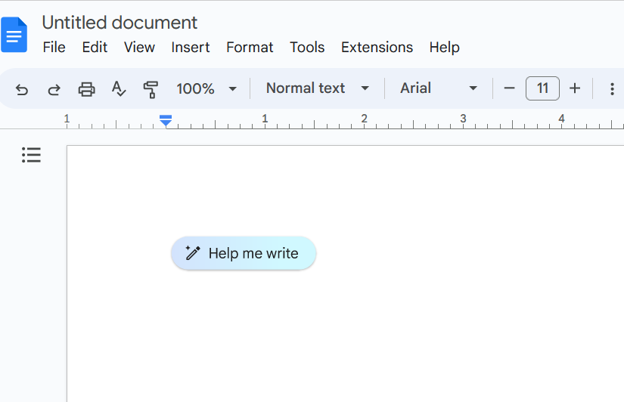
Task: Activate the paint format tool
Action: tap(151, 89)
